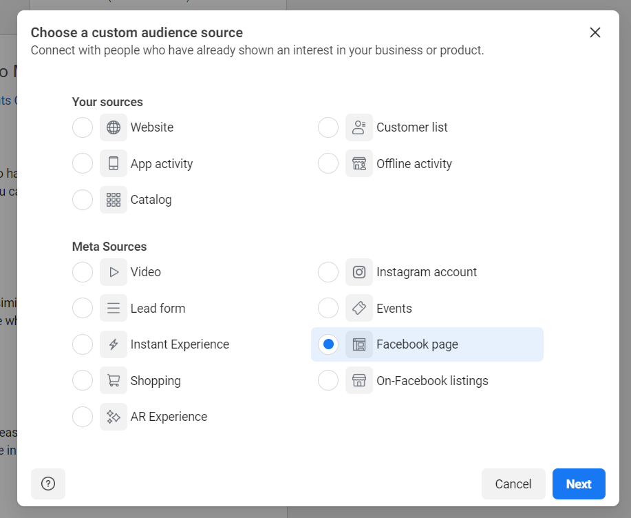Select the Lead form icon
The image size is (631, 518).
tap(113, 308)
